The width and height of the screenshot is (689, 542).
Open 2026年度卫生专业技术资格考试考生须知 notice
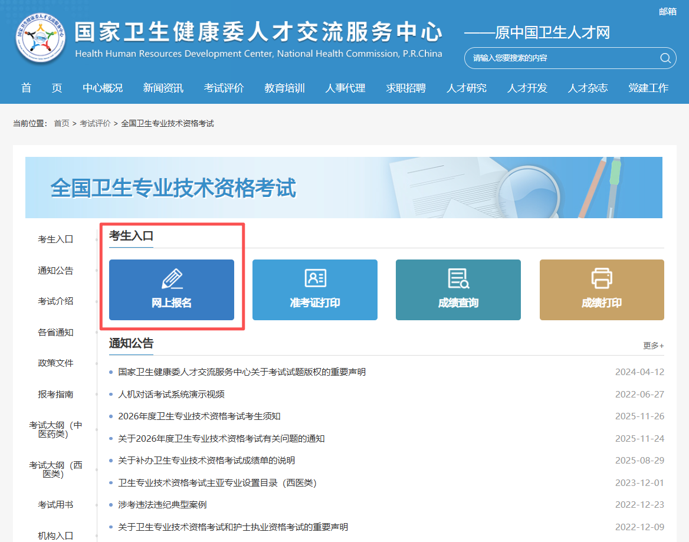199,416
